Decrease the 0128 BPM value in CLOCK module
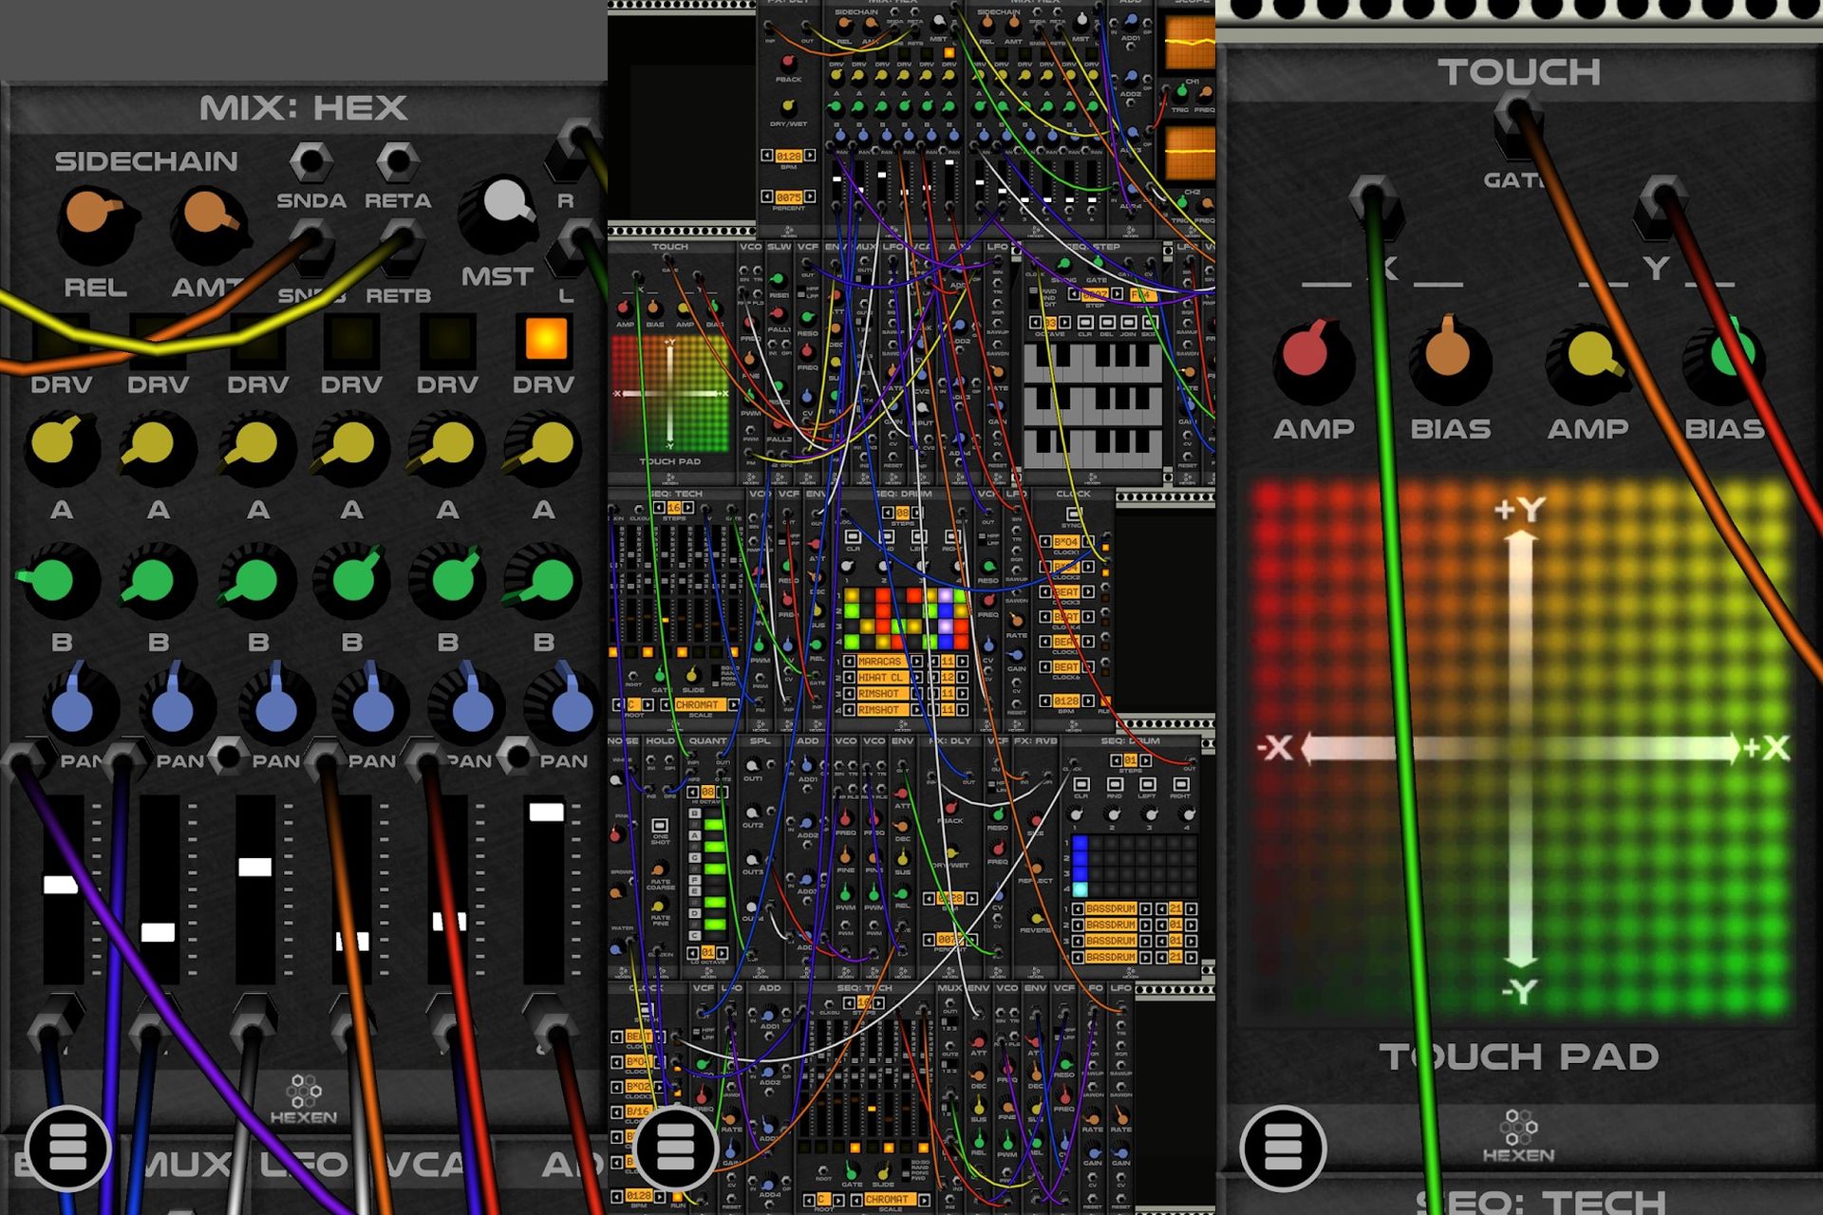Screen dimensions: 1823x1215 coord(1045,701)
